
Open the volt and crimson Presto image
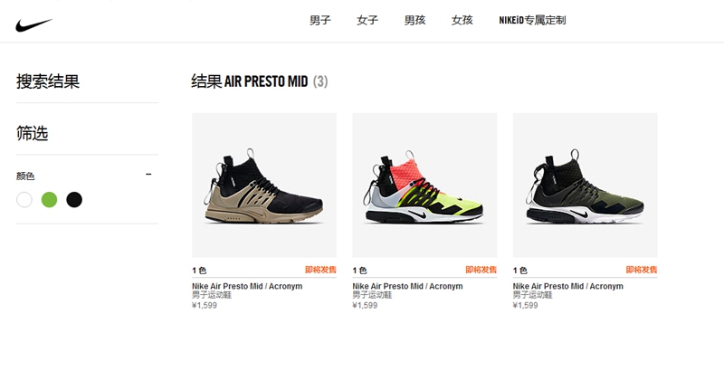[424, 186]
